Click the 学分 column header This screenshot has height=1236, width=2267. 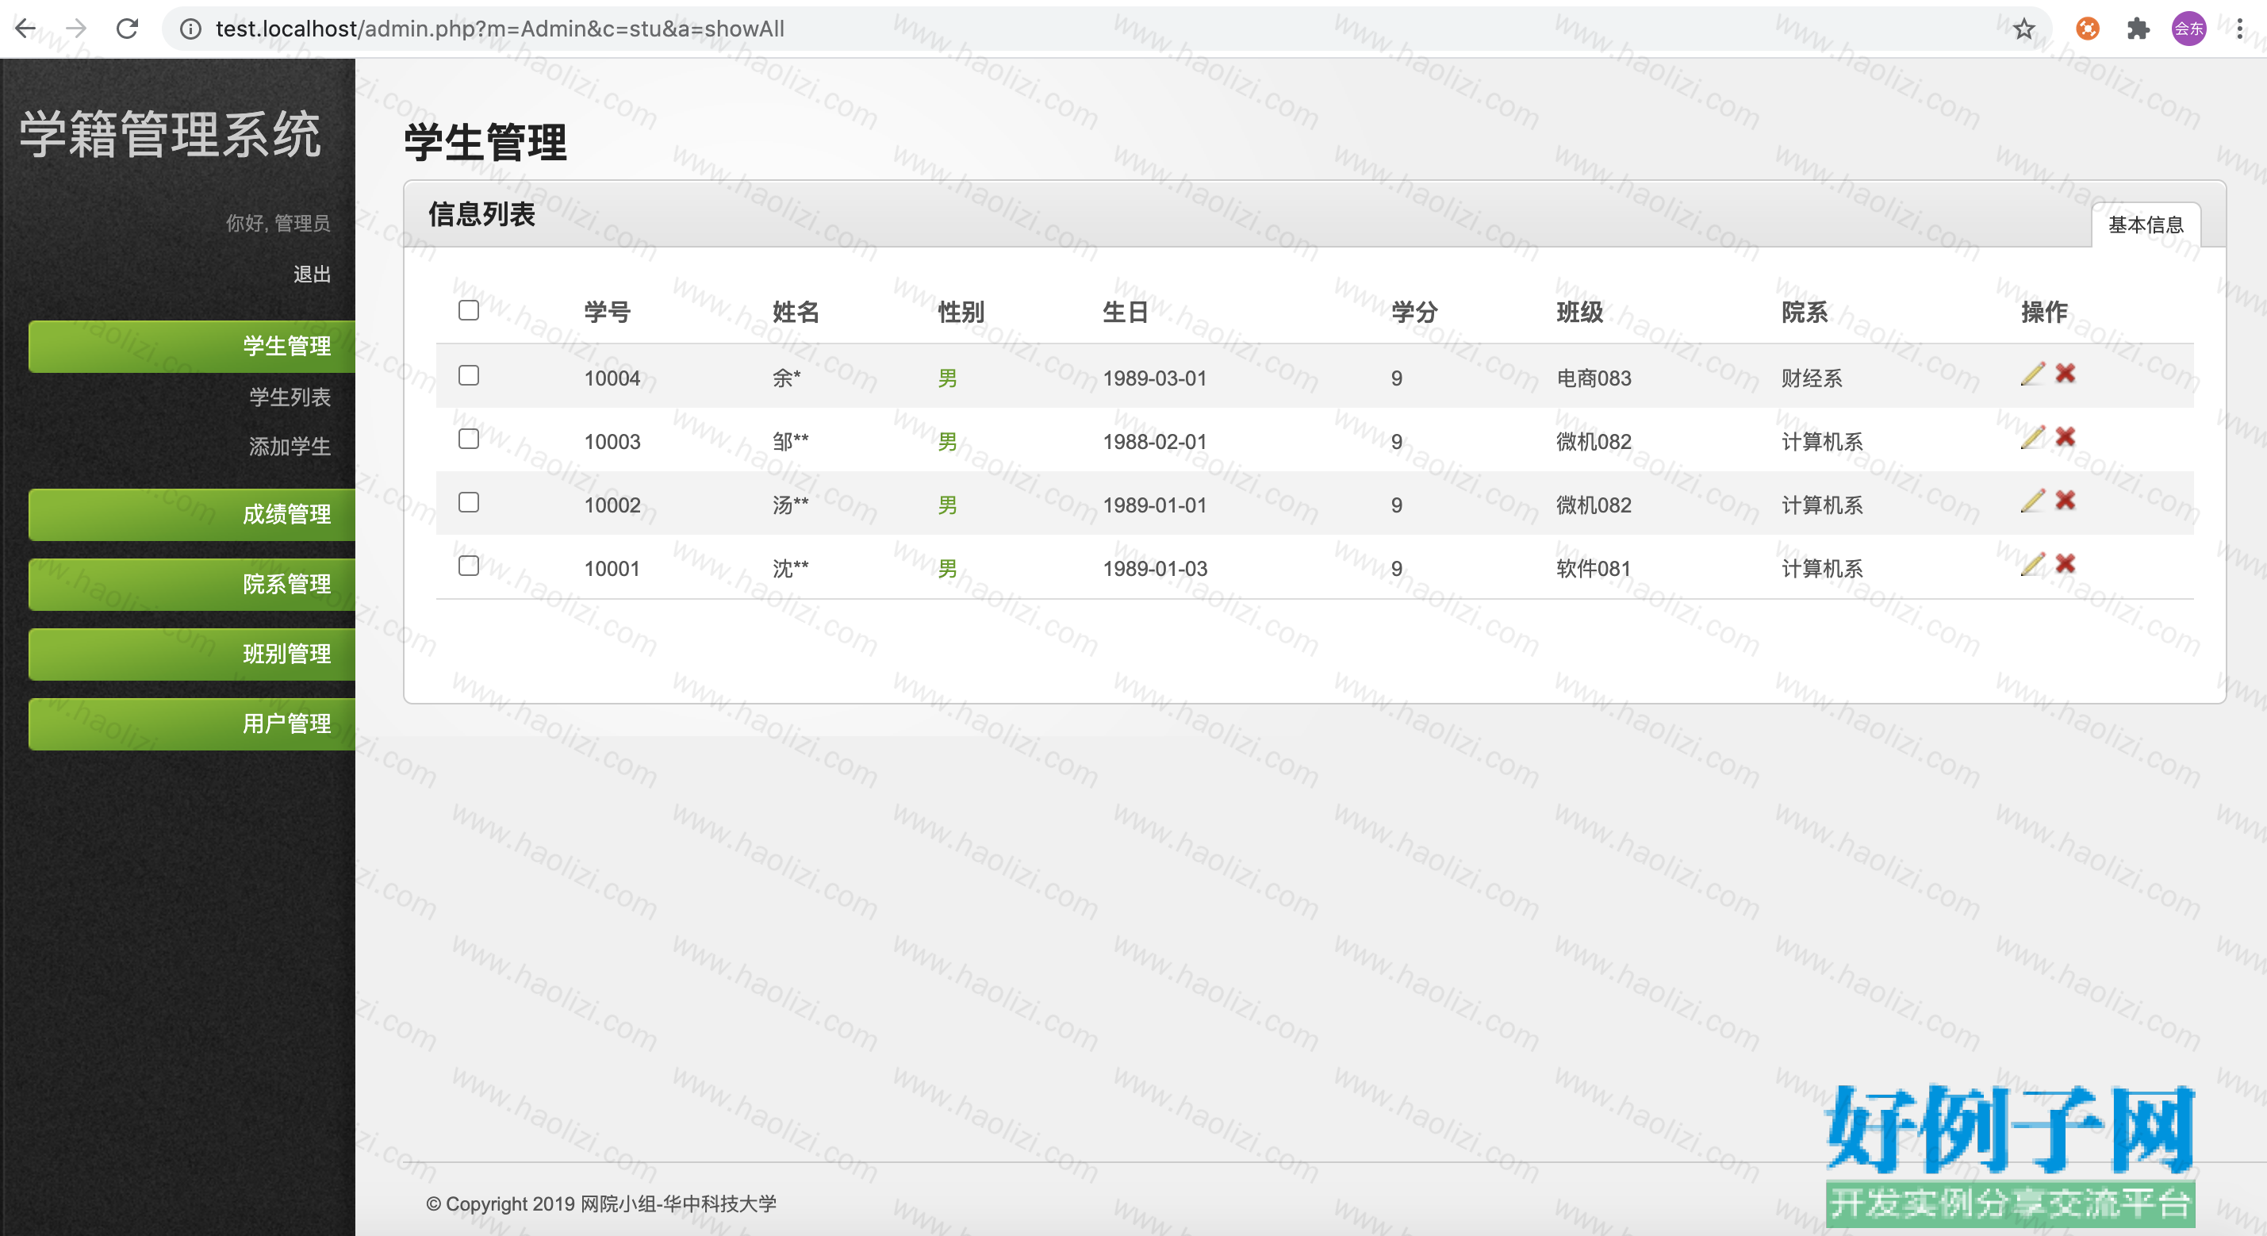(1414, 313)
